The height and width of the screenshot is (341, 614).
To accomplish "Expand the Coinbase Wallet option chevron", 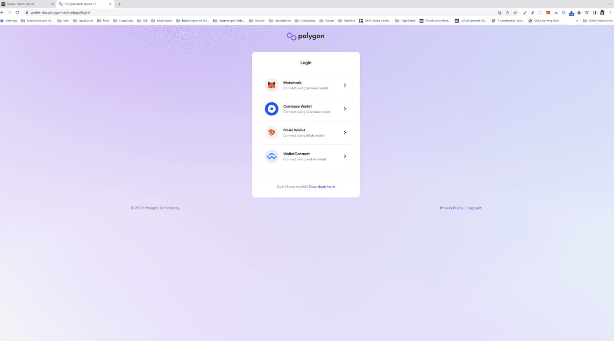I will point(345,109).
